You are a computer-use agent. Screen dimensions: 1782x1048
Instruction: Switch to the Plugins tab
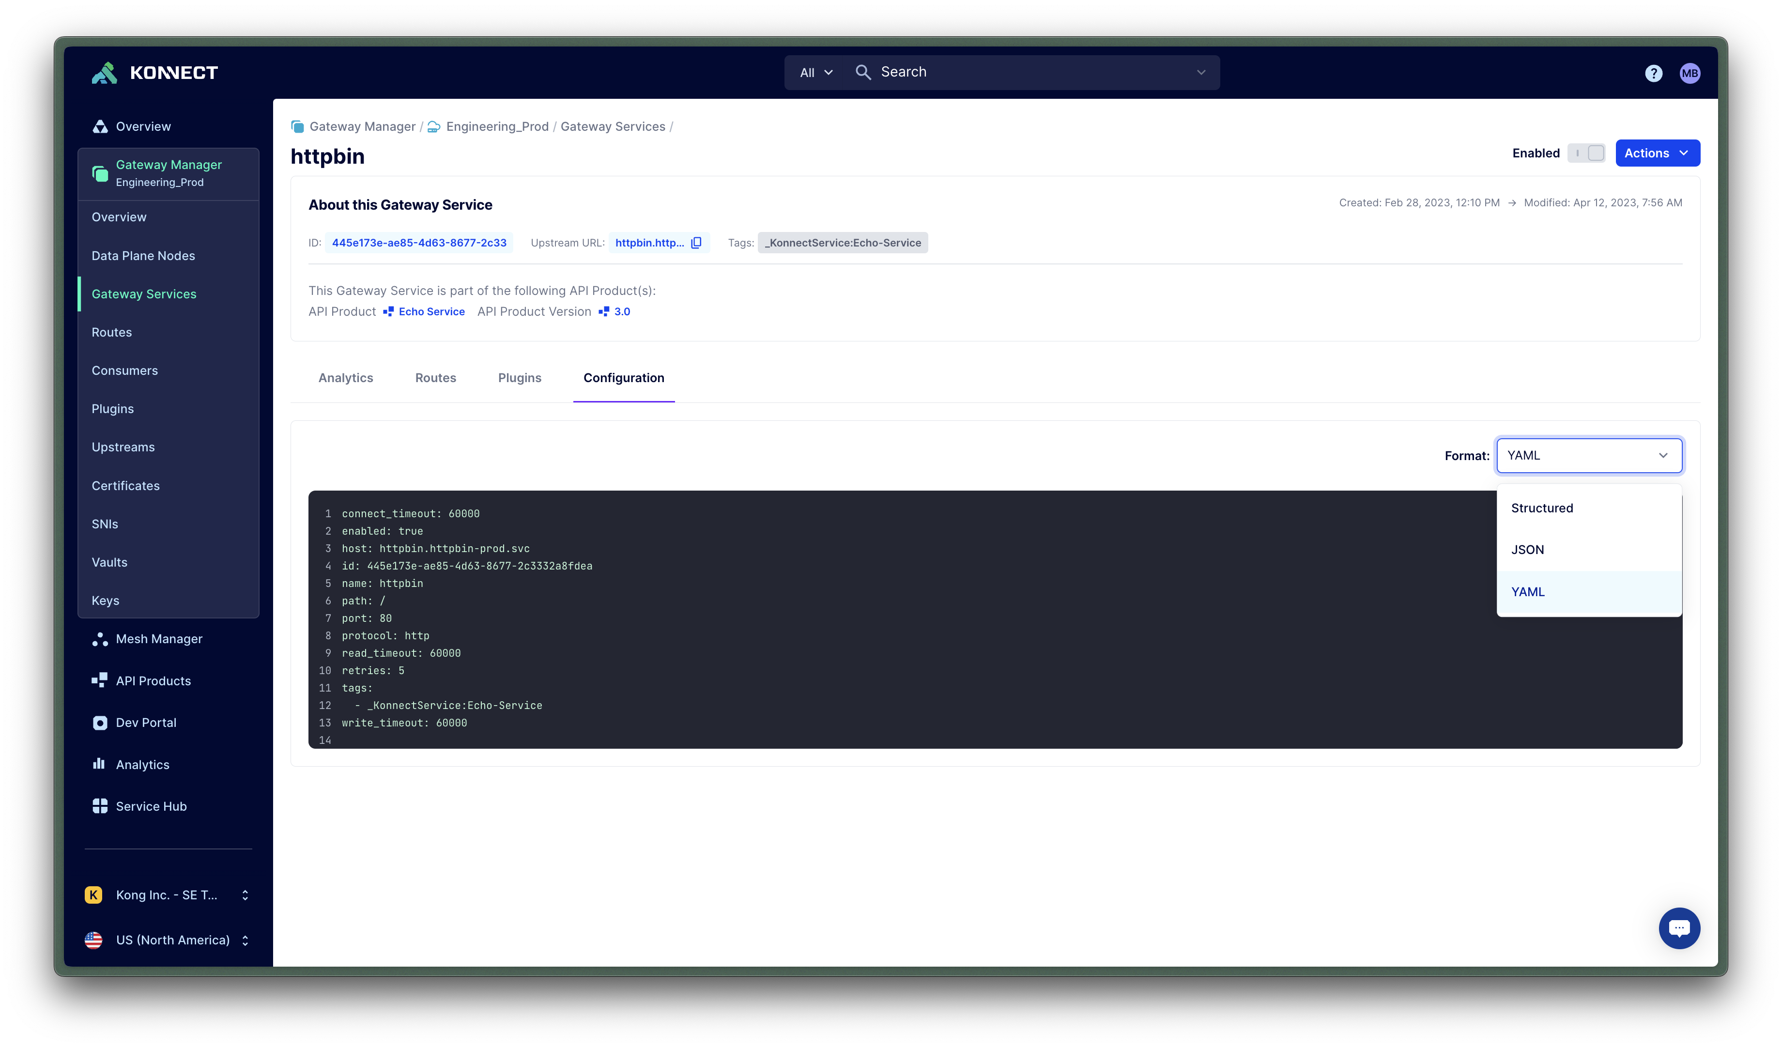(520, 378)
